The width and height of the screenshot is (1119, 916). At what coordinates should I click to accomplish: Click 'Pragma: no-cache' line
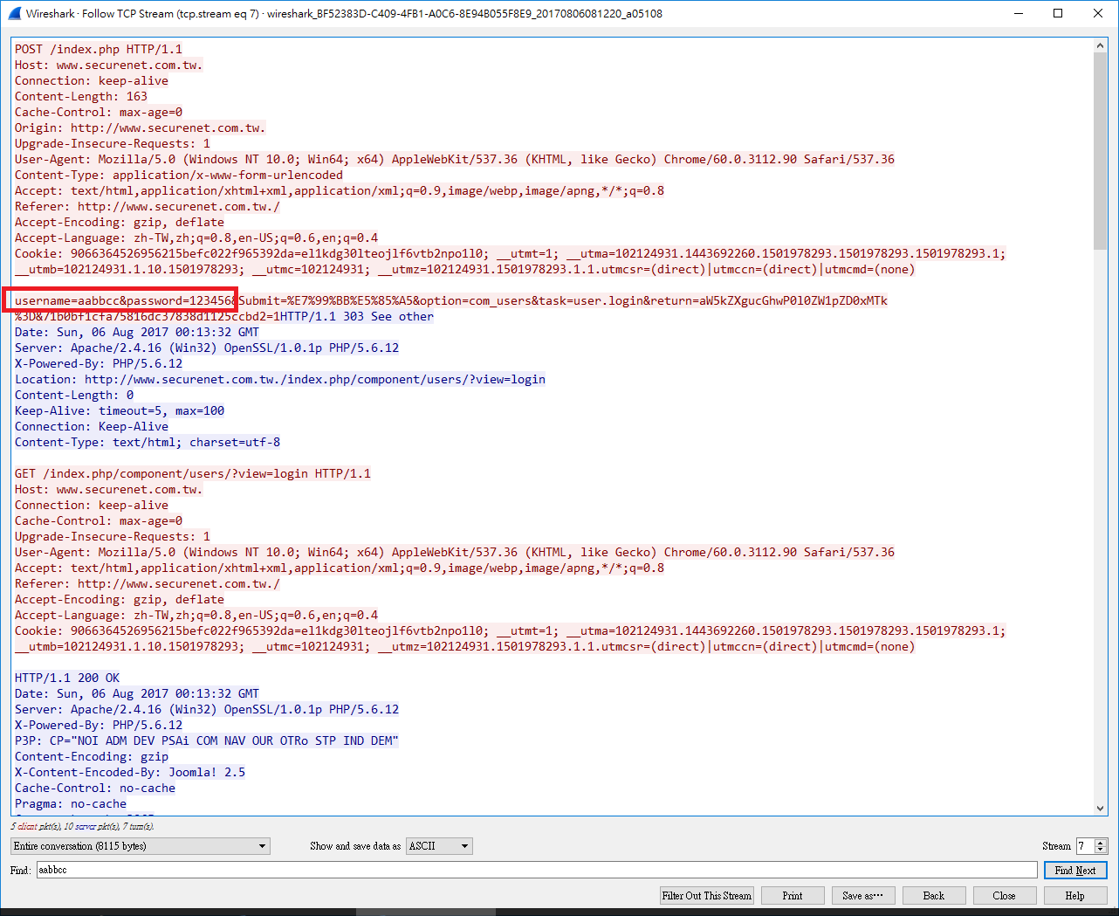[x=71, y=804]
